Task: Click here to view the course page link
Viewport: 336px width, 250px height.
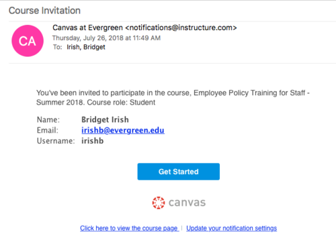Action: tap(130, 229)
